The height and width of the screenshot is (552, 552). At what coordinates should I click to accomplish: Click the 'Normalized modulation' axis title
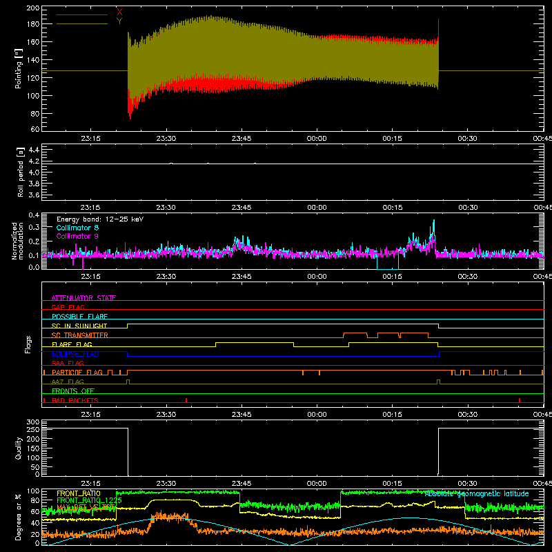[x=18, y=241]
